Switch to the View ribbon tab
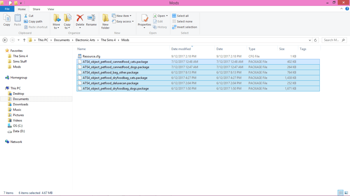Image resolution: width=350 pixels, height=196 pixels. [51, 9]
